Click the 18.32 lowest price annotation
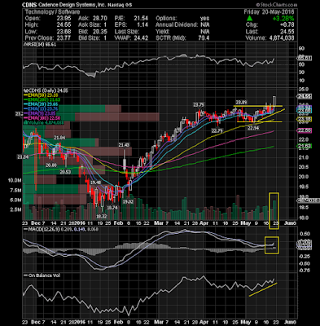Screen dimensions: 320x326 (103, 217)
